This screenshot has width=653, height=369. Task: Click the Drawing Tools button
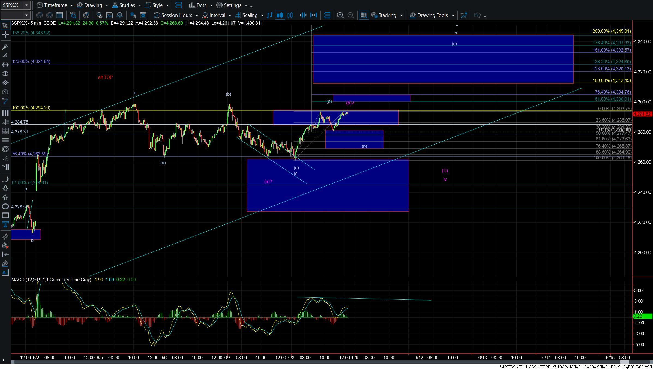coord(432,15)
